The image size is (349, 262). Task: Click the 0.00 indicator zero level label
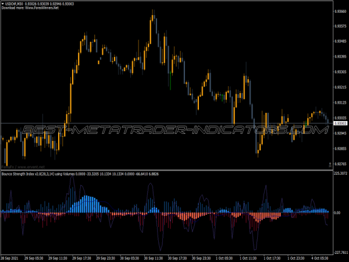pyautogui.click(x=337, y=213)
